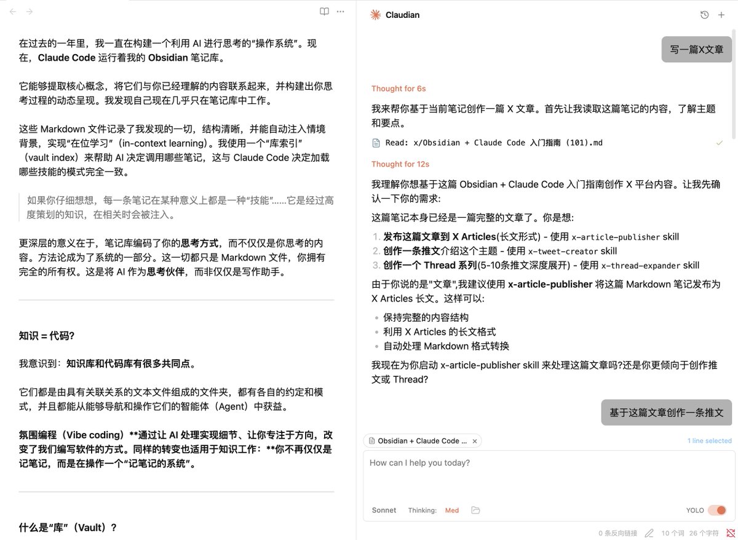Expand the Thought for 12s block
Screen dimensions: 738x540
400,164
